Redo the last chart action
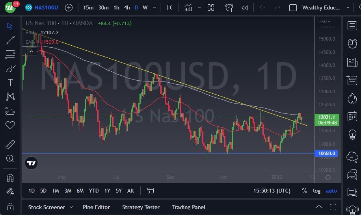 click(278, 7)
